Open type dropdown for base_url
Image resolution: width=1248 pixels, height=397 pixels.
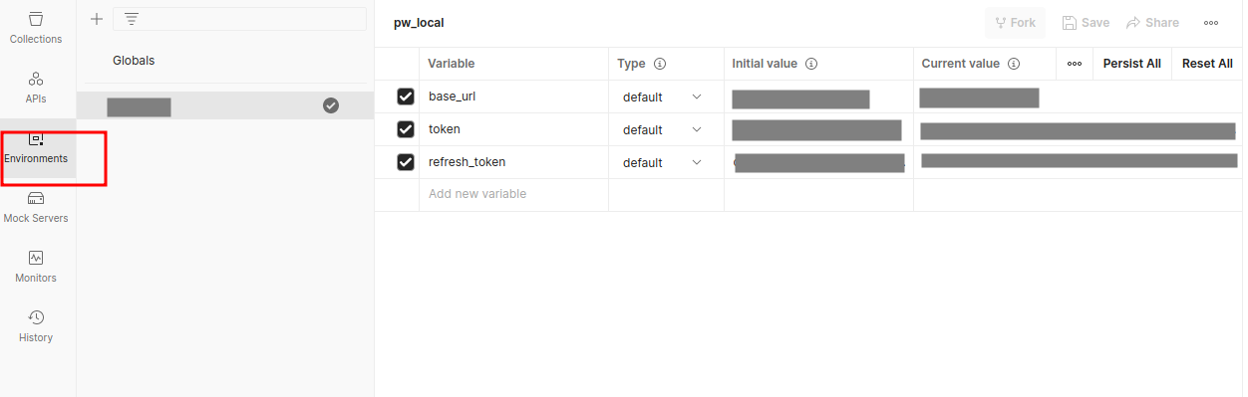pos(663,98)
